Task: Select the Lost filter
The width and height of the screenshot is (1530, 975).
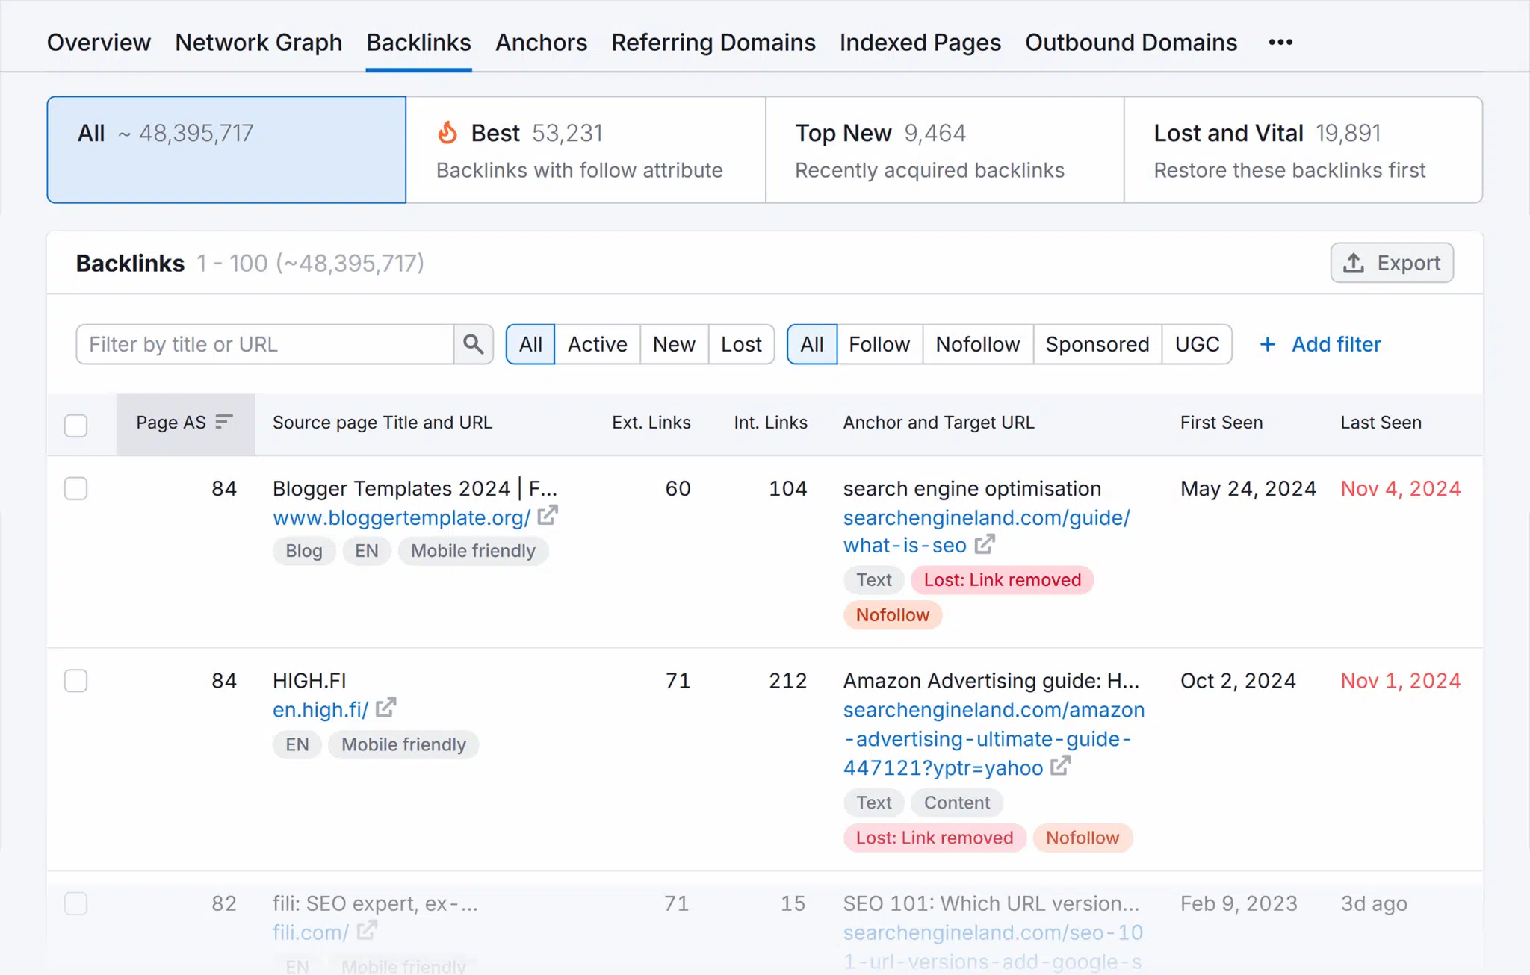Action: point(740,344)
